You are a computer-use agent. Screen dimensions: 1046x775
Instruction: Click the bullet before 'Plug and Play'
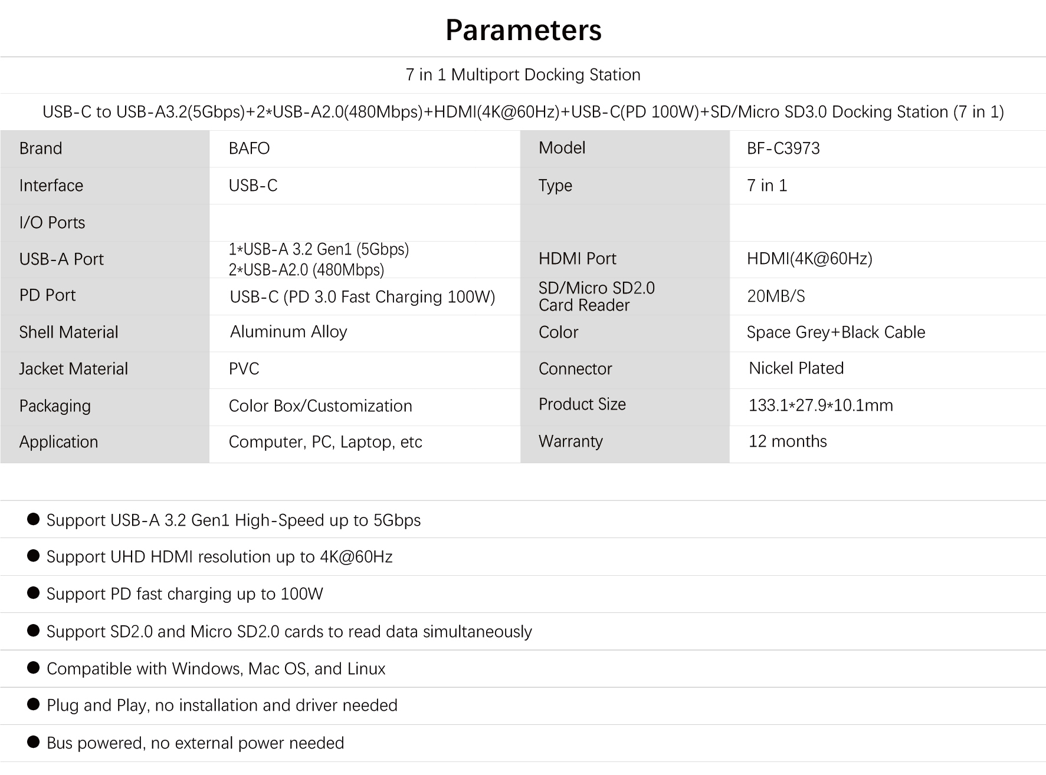point(34,704)
